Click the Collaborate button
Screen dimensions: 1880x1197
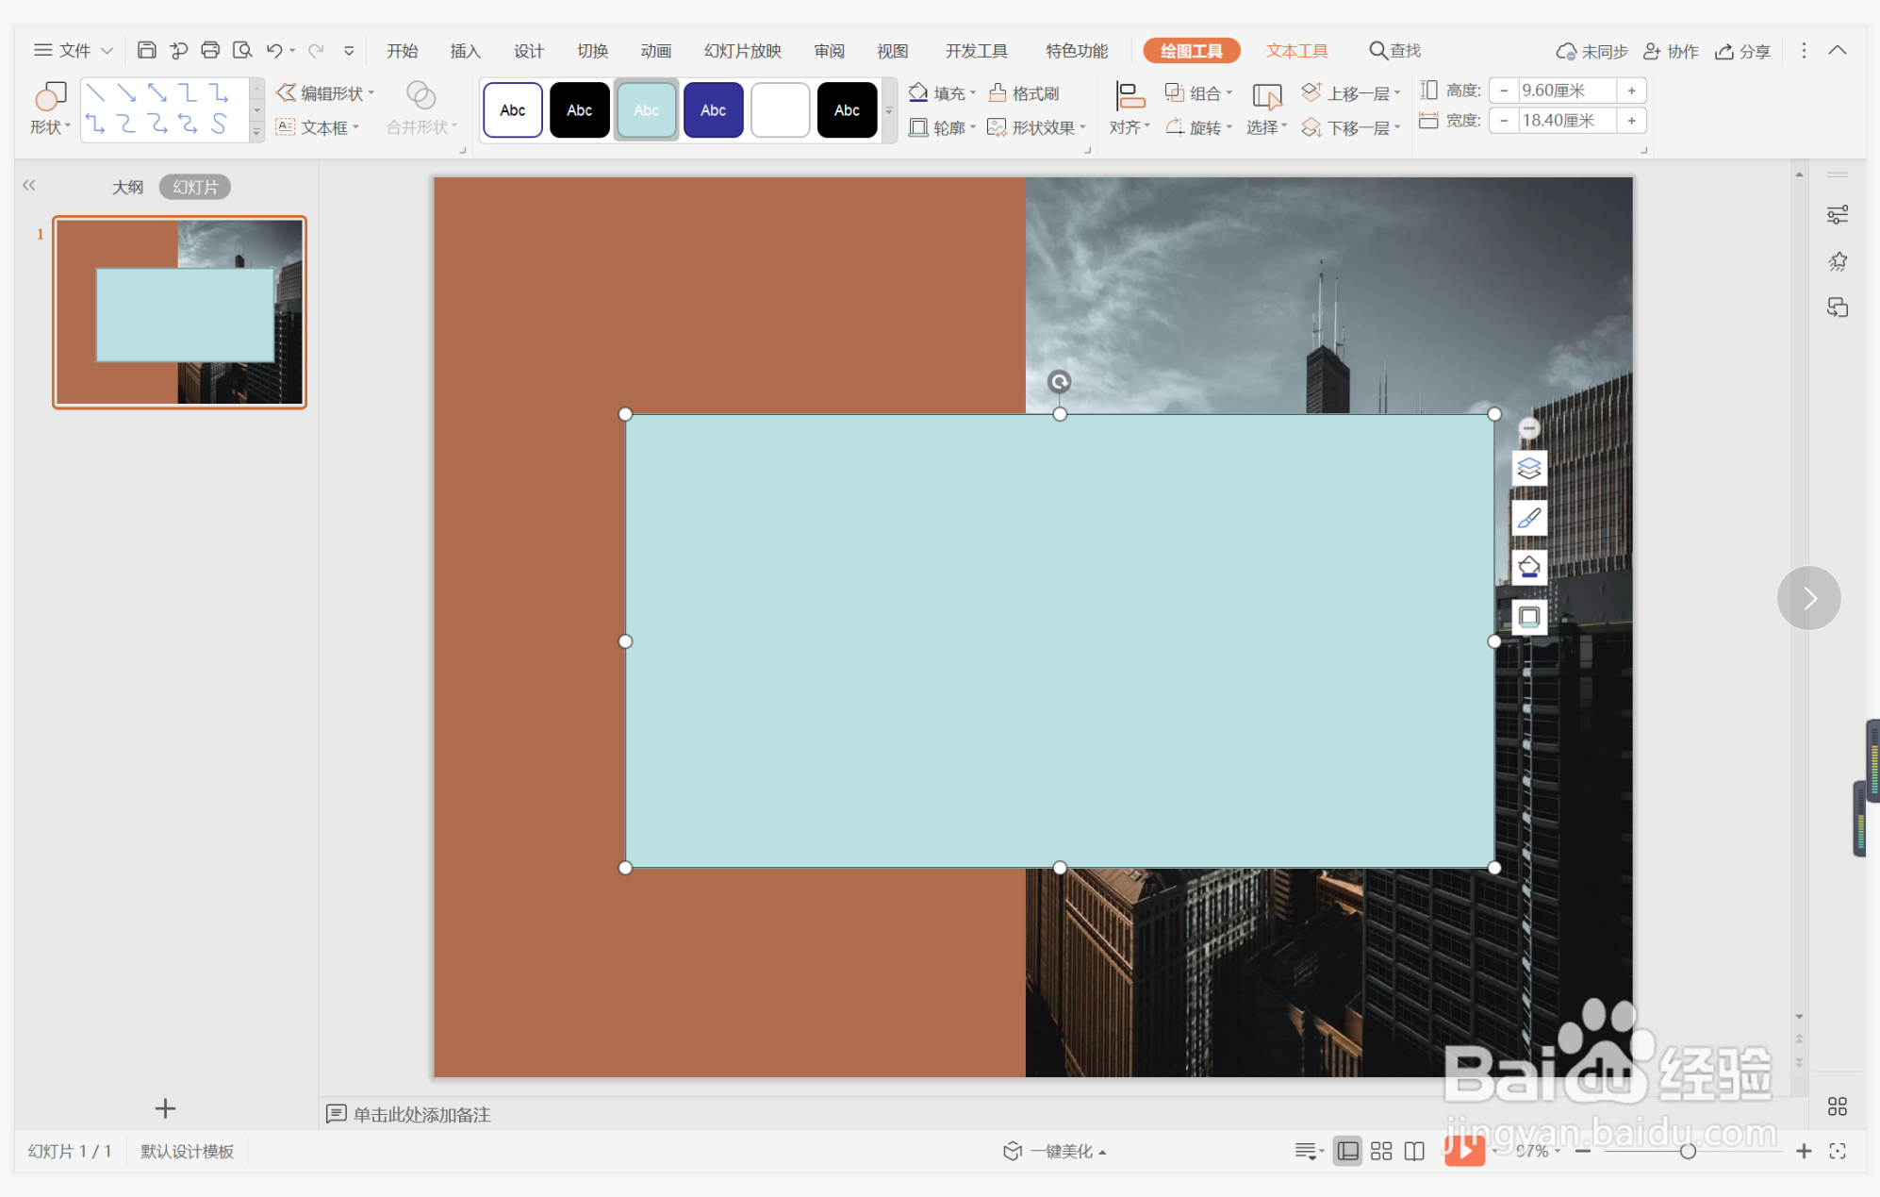(1671, 51)
